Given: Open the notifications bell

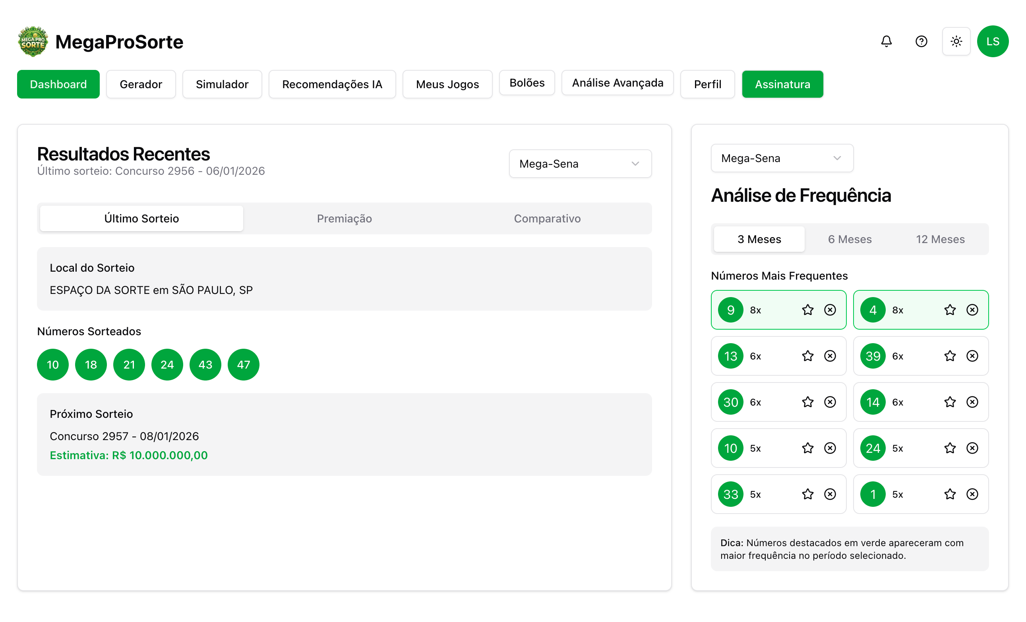Looking at the screenshot, I should click(886, 41).
